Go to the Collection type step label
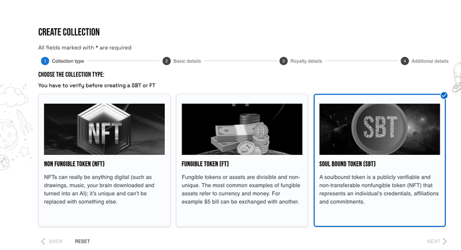Image resolution: width=461 pixels, height=250 pixels. click(68, 61)
